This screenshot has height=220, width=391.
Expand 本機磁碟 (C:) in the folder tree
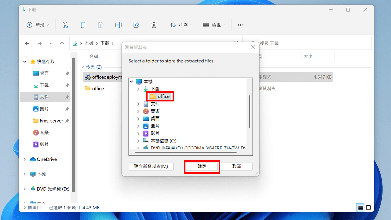coord(138,141)
